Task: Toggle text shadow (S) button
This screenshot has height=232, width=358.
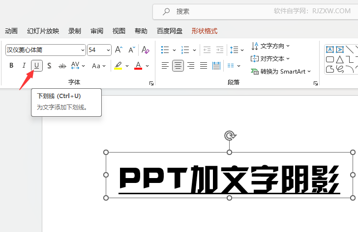Action: coord(49,66)
